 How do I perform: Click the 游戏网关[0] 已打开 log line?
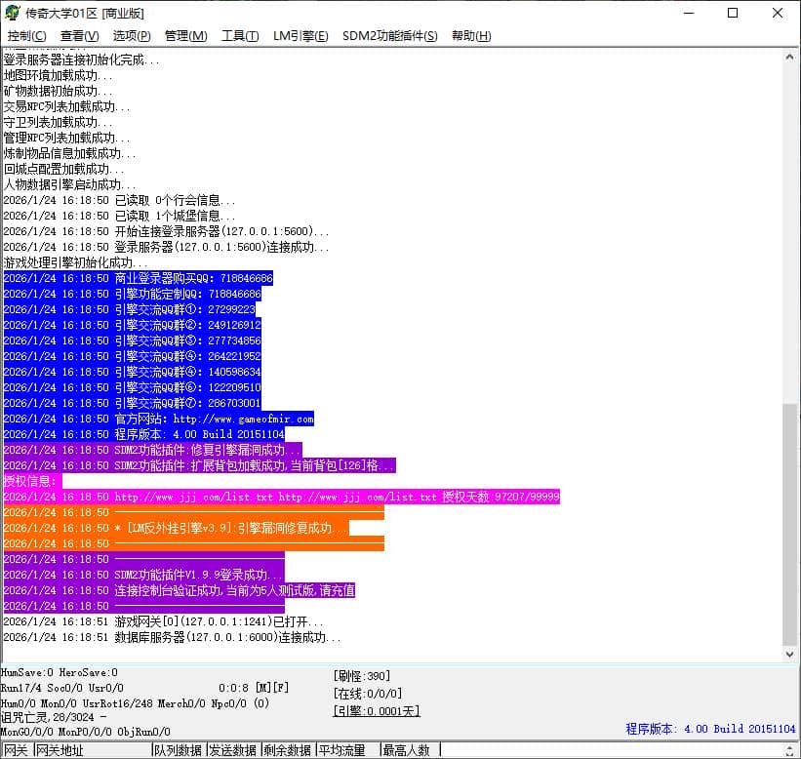click(x=163, y=622)
